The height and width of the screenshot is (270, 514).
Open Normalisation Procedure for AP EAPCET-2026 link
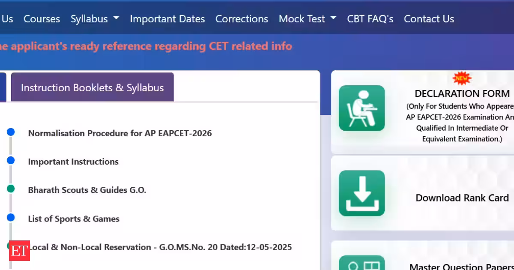coord(120,133)
